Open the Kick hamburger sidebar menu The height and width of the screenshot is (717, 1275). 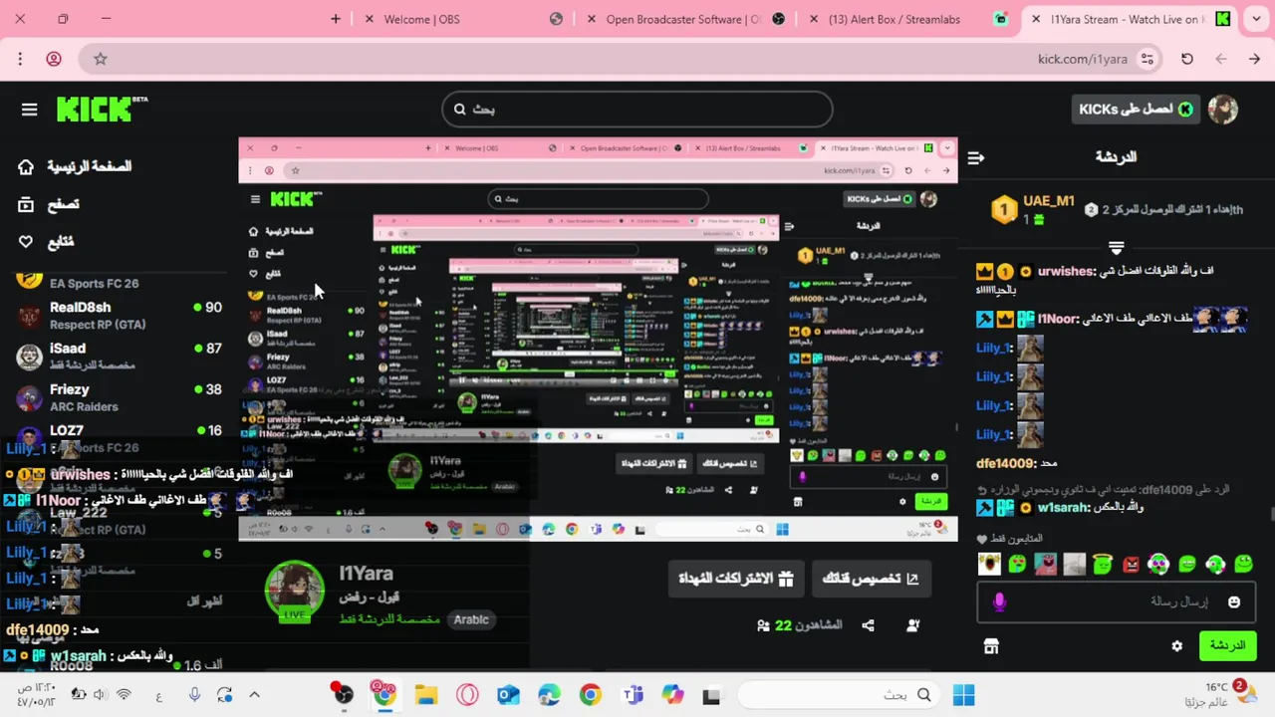[x=29, y=110]
